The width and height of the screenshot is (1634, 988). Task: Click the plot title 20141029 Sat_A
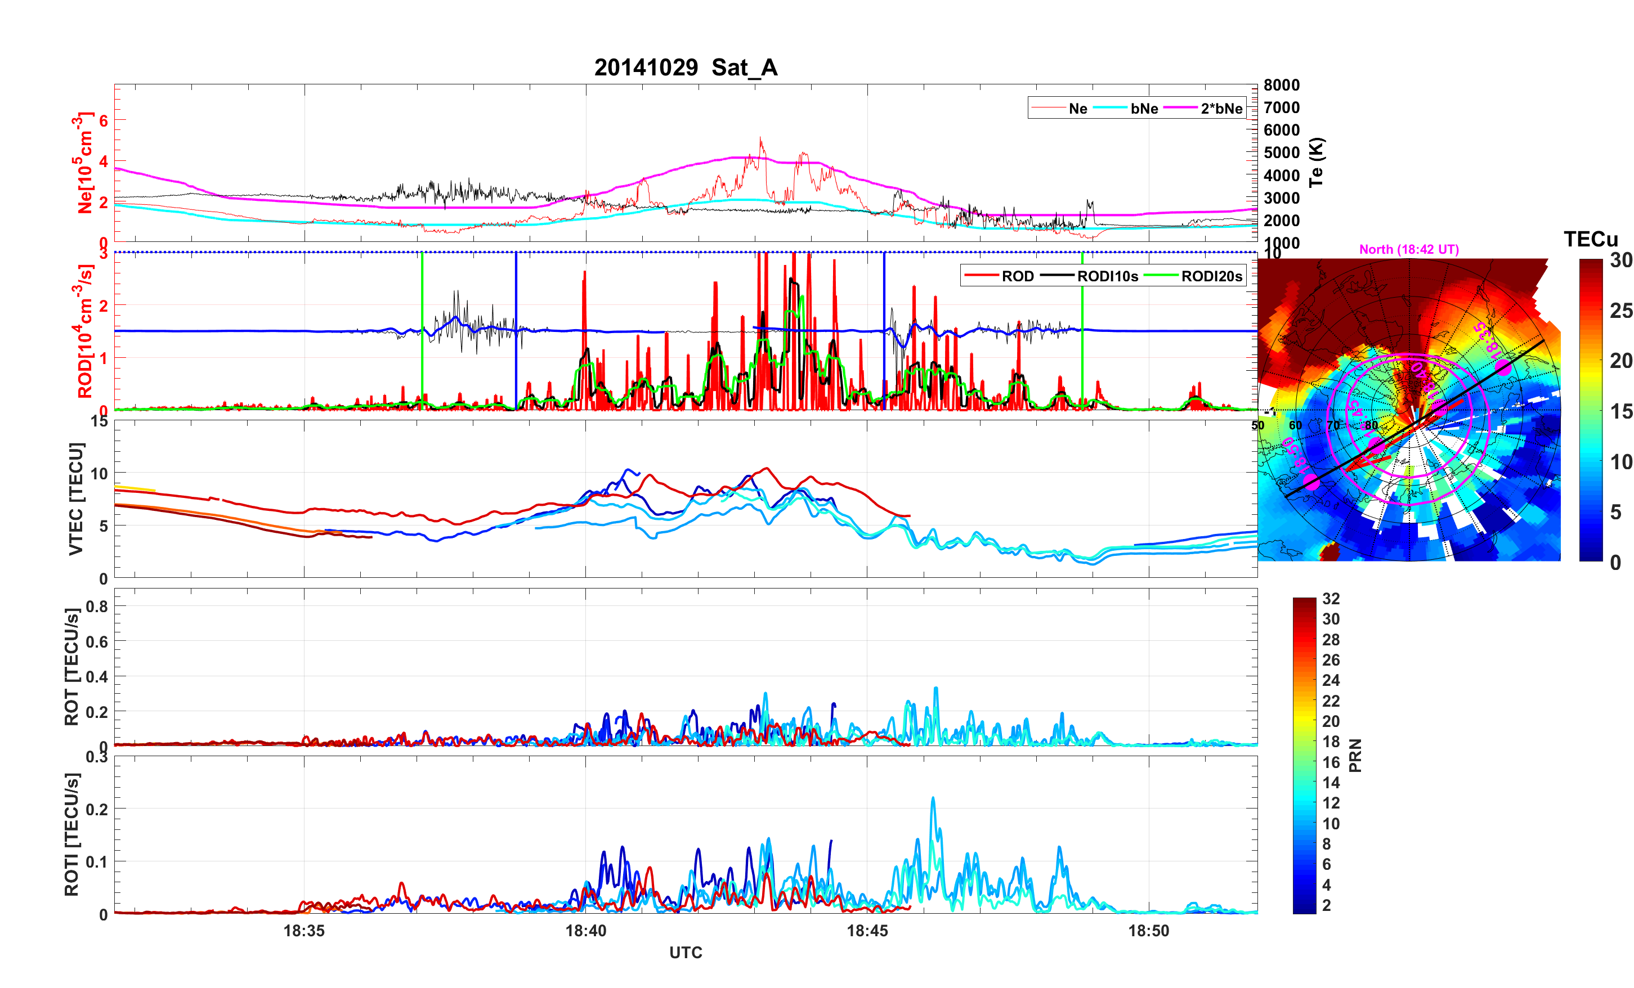pos(686,68)
